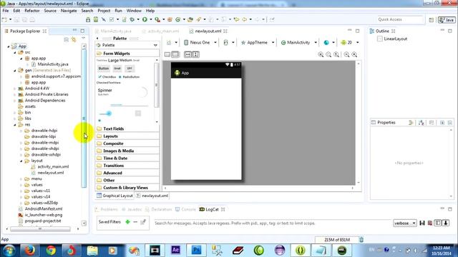Click the green plus to add LogCat filter
This screenshot has height=257, width=458.
click(x=127, y=222)
